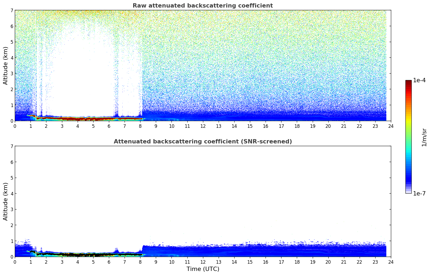Click tick label '18' on top time axis
The width and height of the screenshot is (430, 275).
[297, 126]
